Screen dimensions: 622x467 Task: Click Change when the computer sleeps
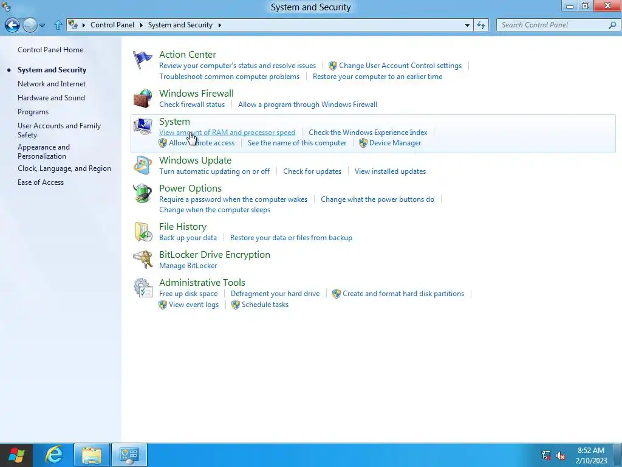[214, 210]
